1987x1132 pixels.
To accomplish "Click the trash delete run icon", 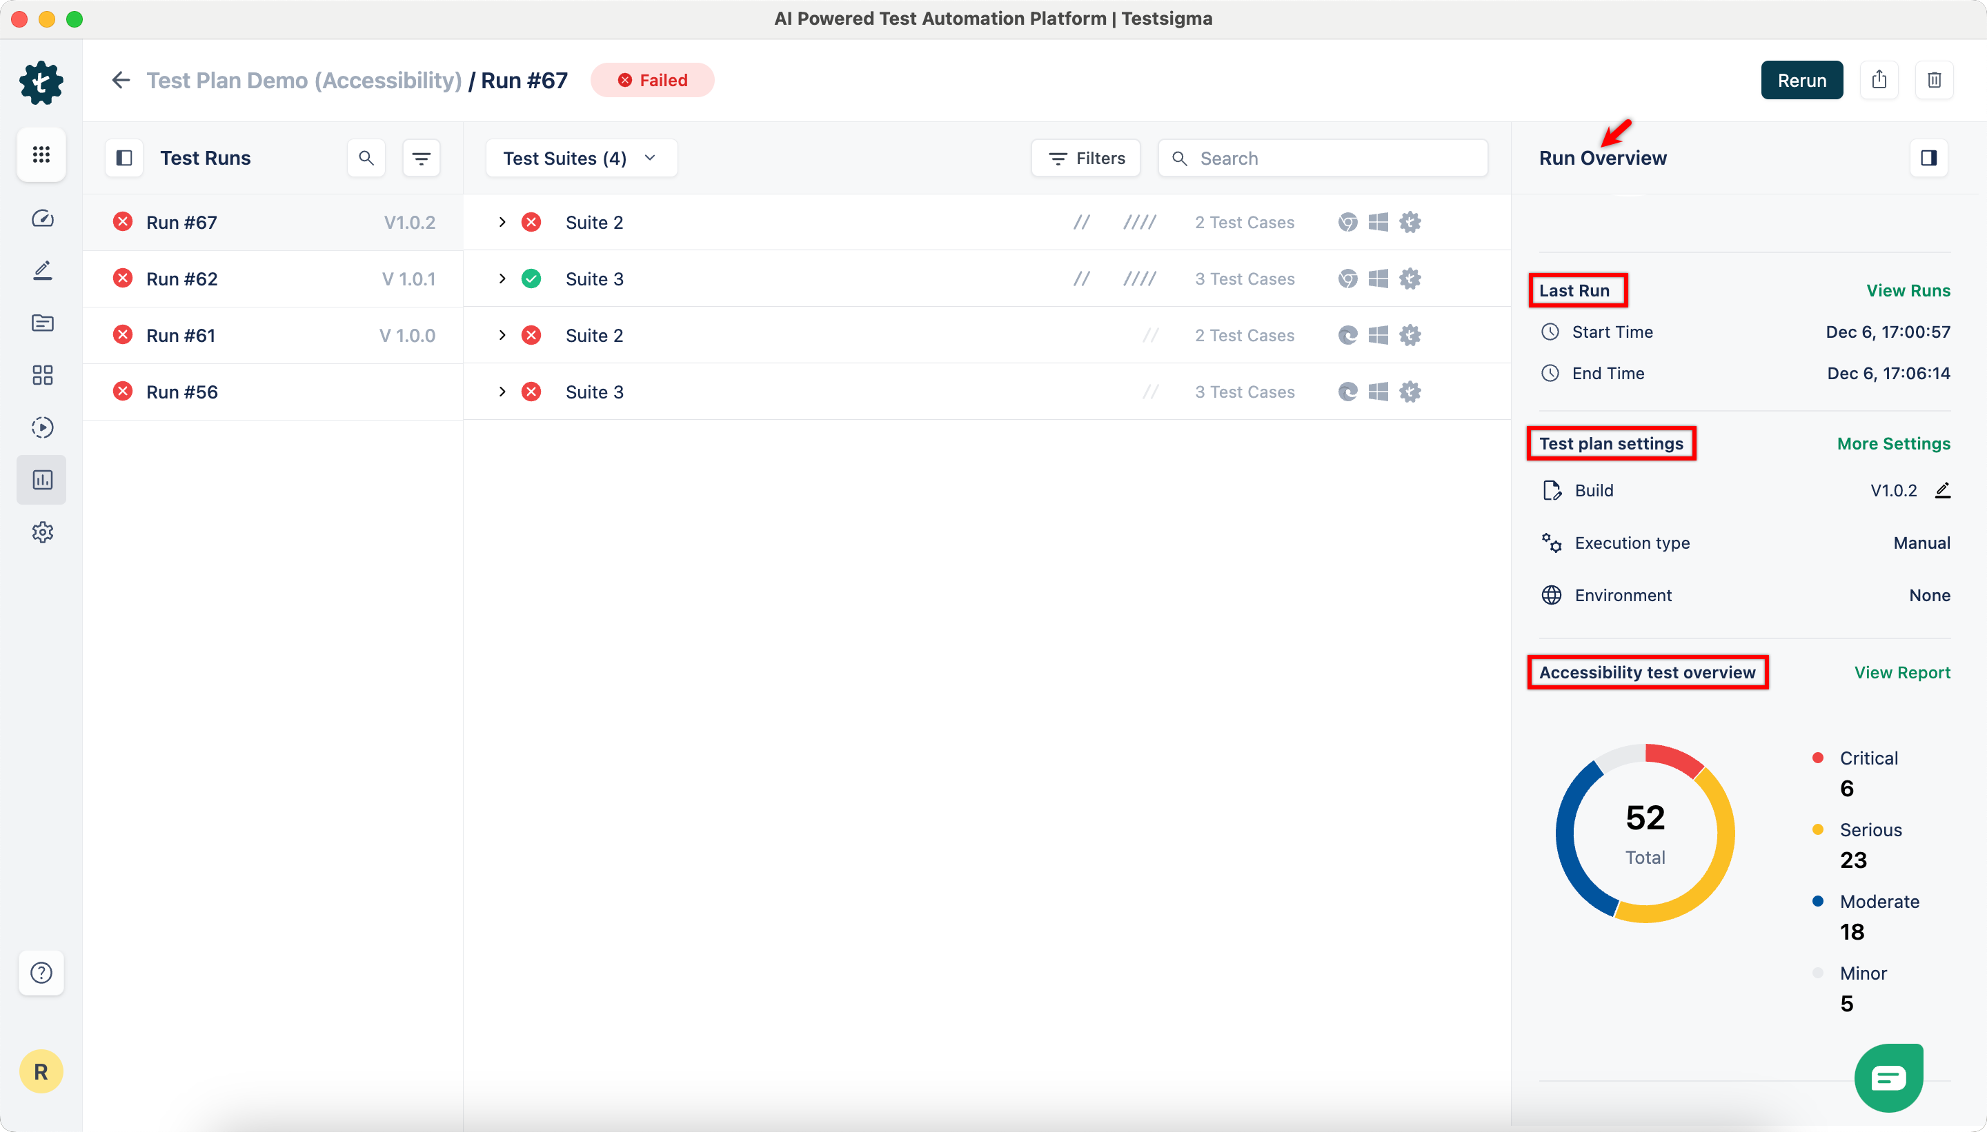I will 1934,80.
